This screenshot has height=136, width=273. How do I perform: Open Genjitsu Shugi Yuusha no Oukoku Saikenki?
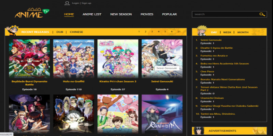(229, 106)
